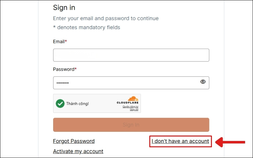Click the CLOUDFLARE wordmark text
Image resolution: width=253 pixels, height=158 pixels.
tap(127, 103)
